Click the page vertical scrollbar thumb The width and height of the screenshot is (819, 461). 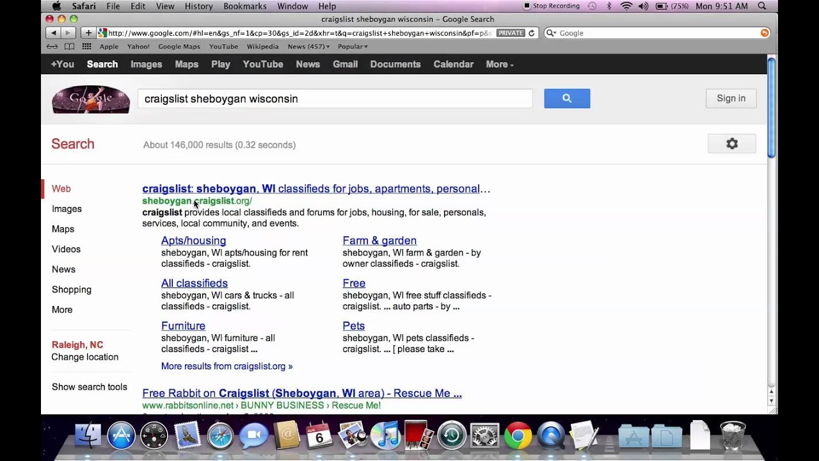pos(772,108)
